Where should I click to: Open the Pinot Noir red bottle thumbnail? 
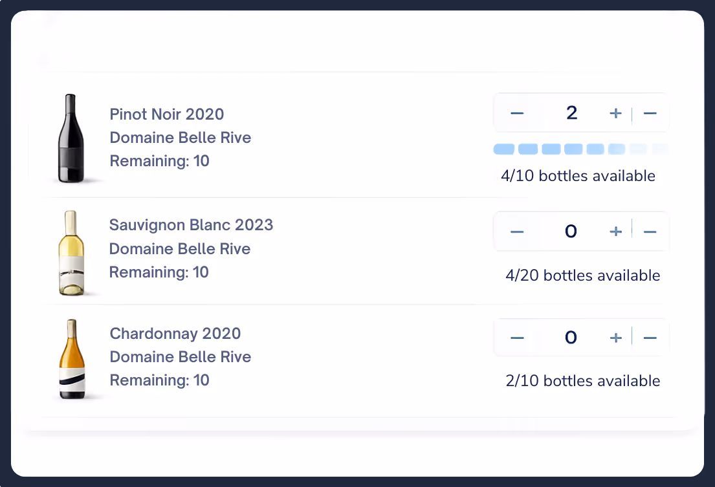(x=69, y=138)
